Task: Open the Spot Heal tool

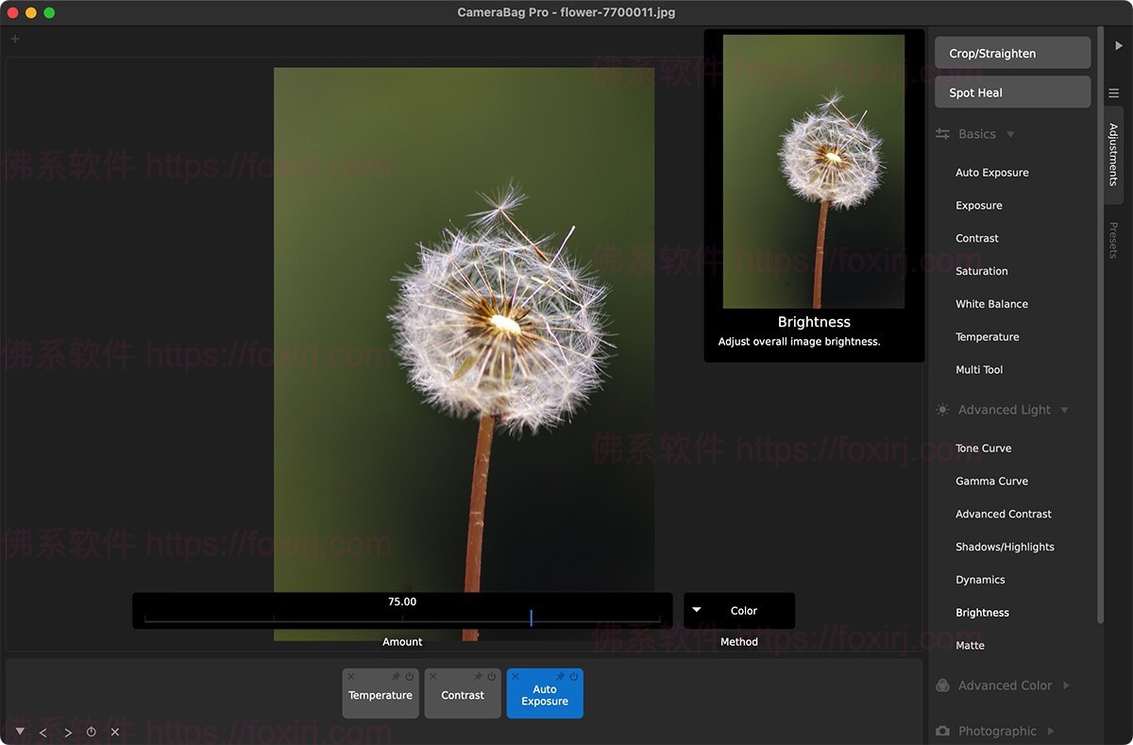Action: click(1011, 92)
